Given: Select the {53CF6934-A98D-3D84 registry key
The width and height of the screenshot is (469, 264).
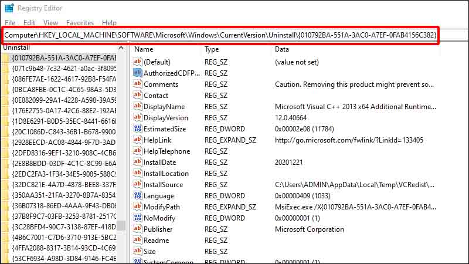Looking at the screenshot, I should (64, 258).
